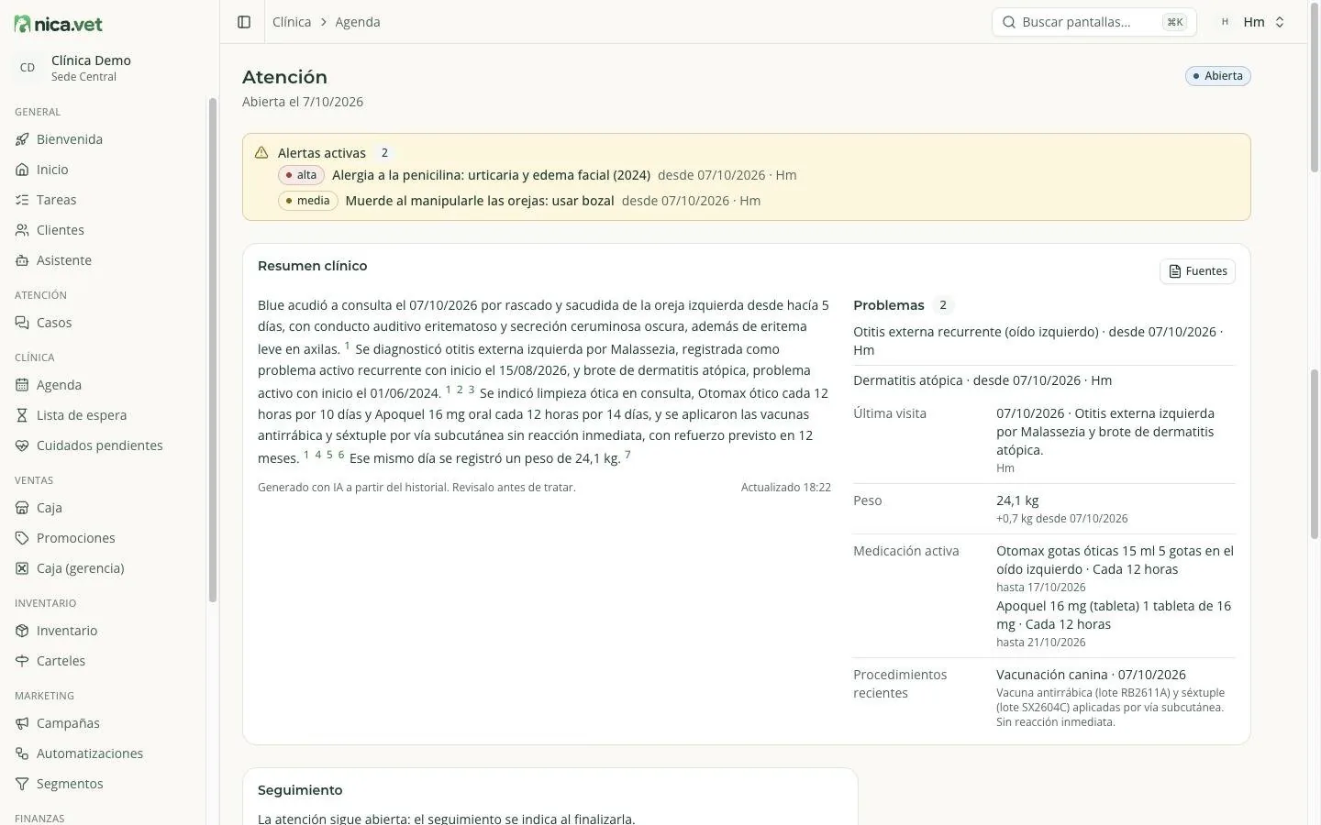Click the Otitis externa recurrente problem
Image resolution: width=1321 pixels, height=825 pixels.
click(1043, 341)
